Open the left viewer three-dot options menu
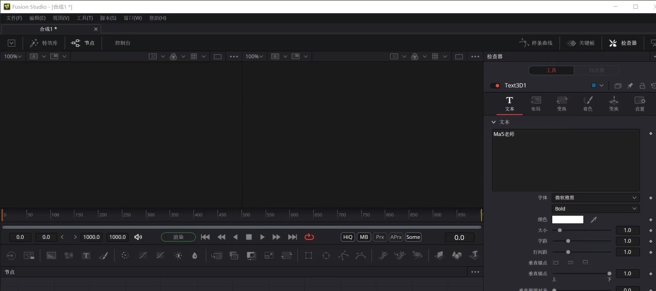 coord(234,57)
